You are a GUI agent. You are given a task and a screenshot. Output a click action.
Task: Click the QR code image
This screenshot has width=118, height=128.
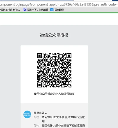click(x=54, y=70)
